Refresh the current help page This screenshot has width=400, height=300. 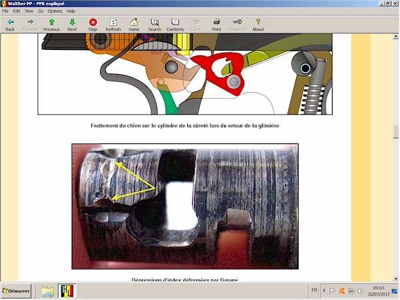[x=113, y=25]
